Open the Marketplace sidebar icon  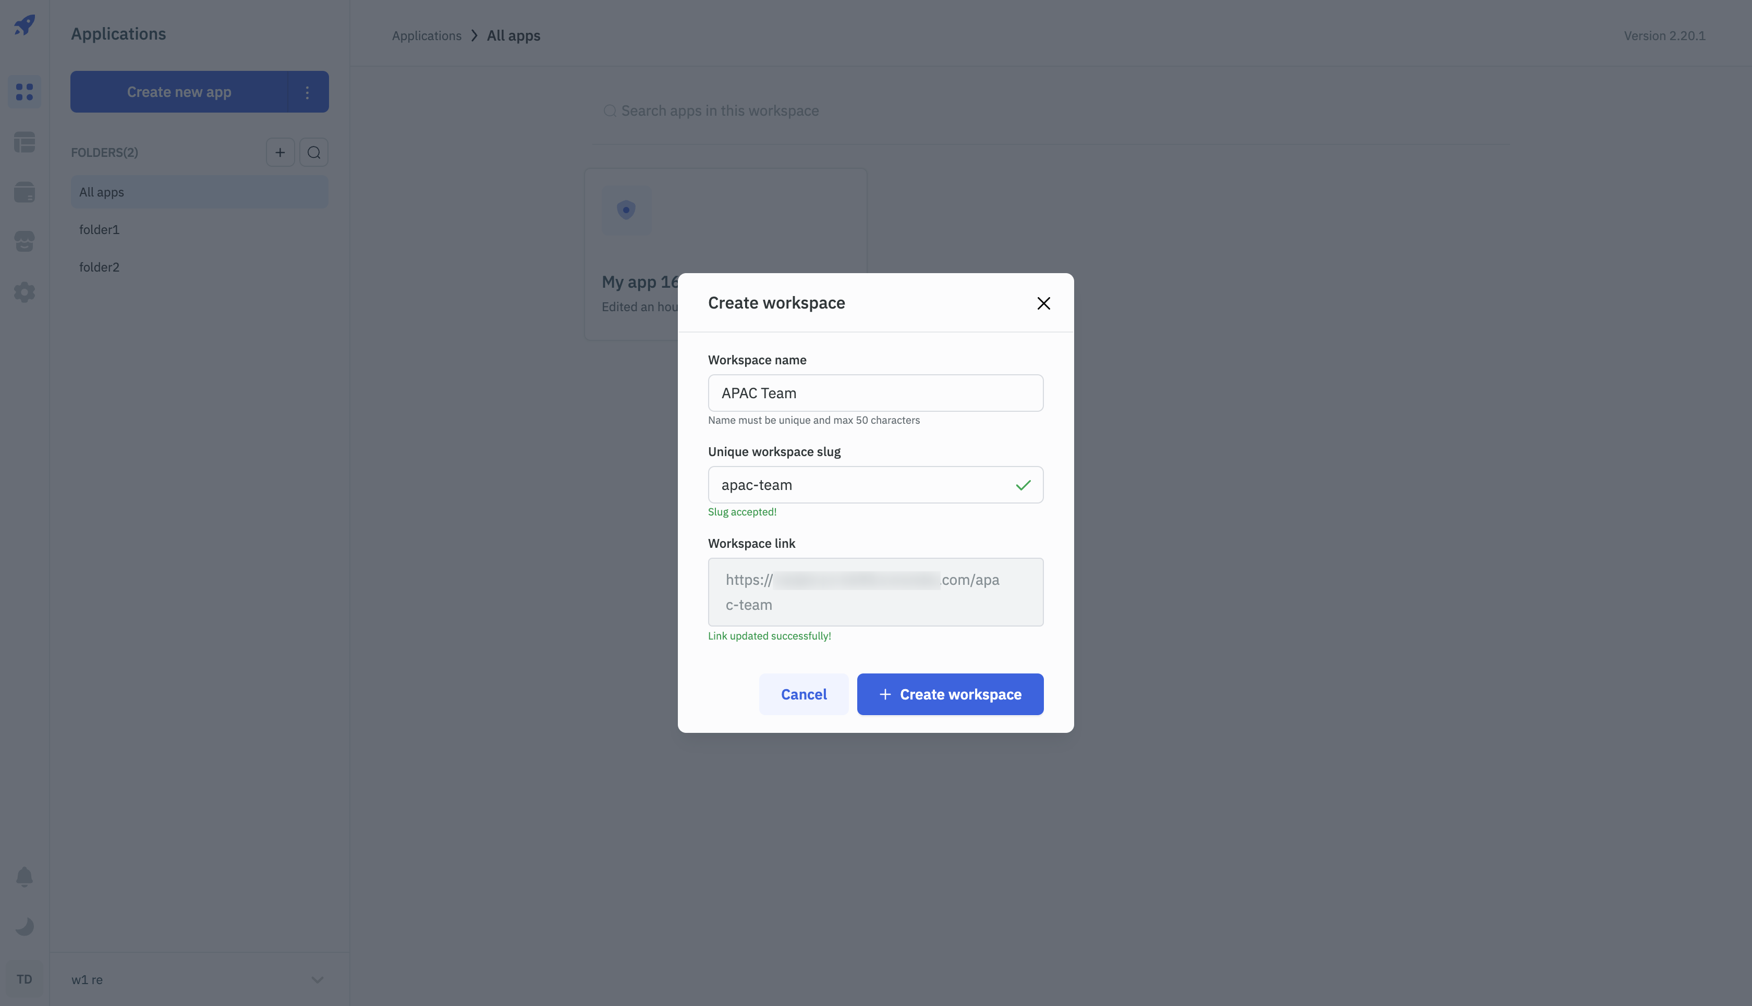click(24, 242)
